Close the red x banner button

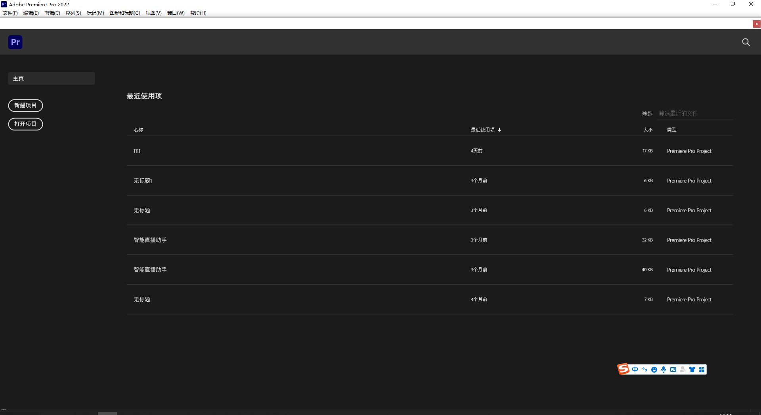point(757,24)
